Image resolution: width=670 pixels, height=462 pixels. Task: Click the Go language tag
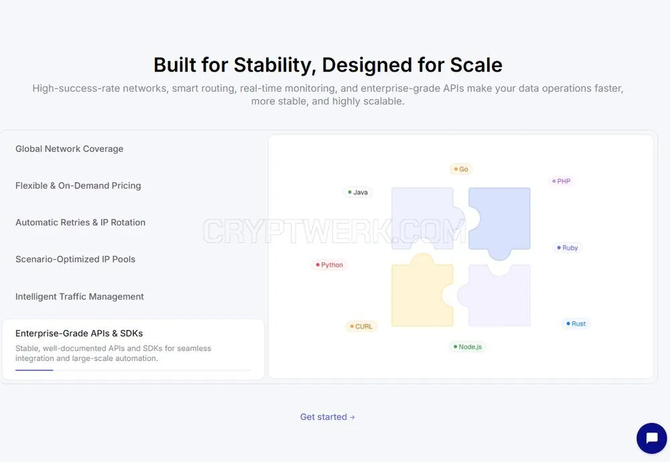[x=461, y=169]
